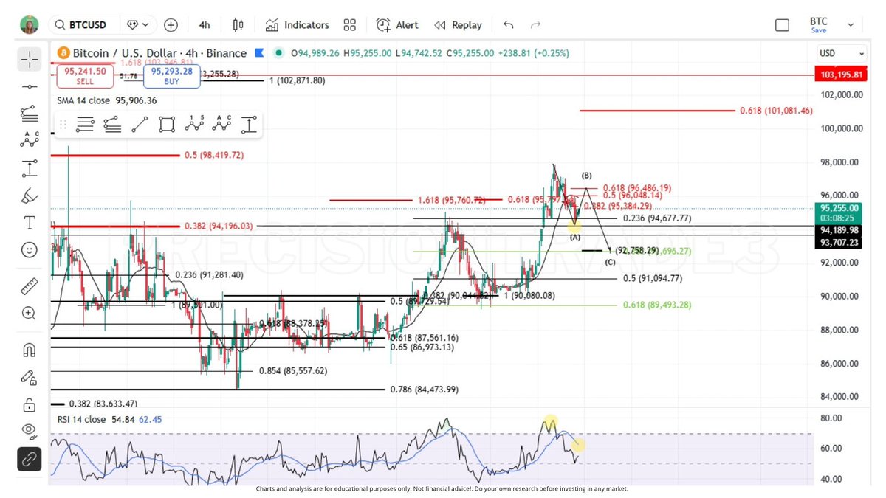Lock all drawing tools
Screen dimensions: 886x498
point(30,404)
